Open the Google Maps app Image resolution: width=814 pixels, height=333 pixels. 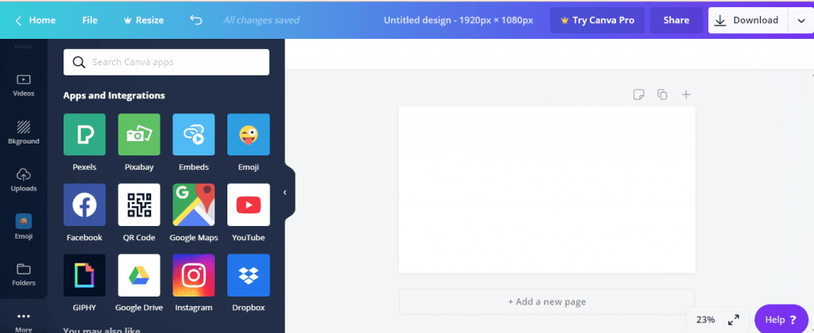(x=194, y=205)
